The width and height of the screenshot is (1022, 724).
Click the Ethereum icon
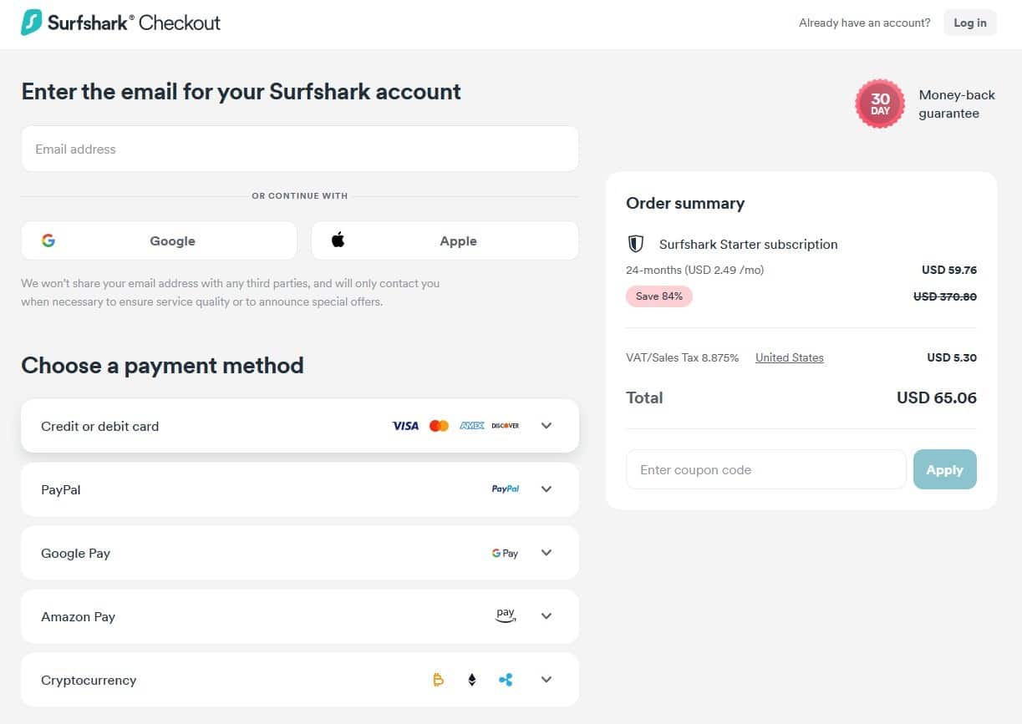471,681
